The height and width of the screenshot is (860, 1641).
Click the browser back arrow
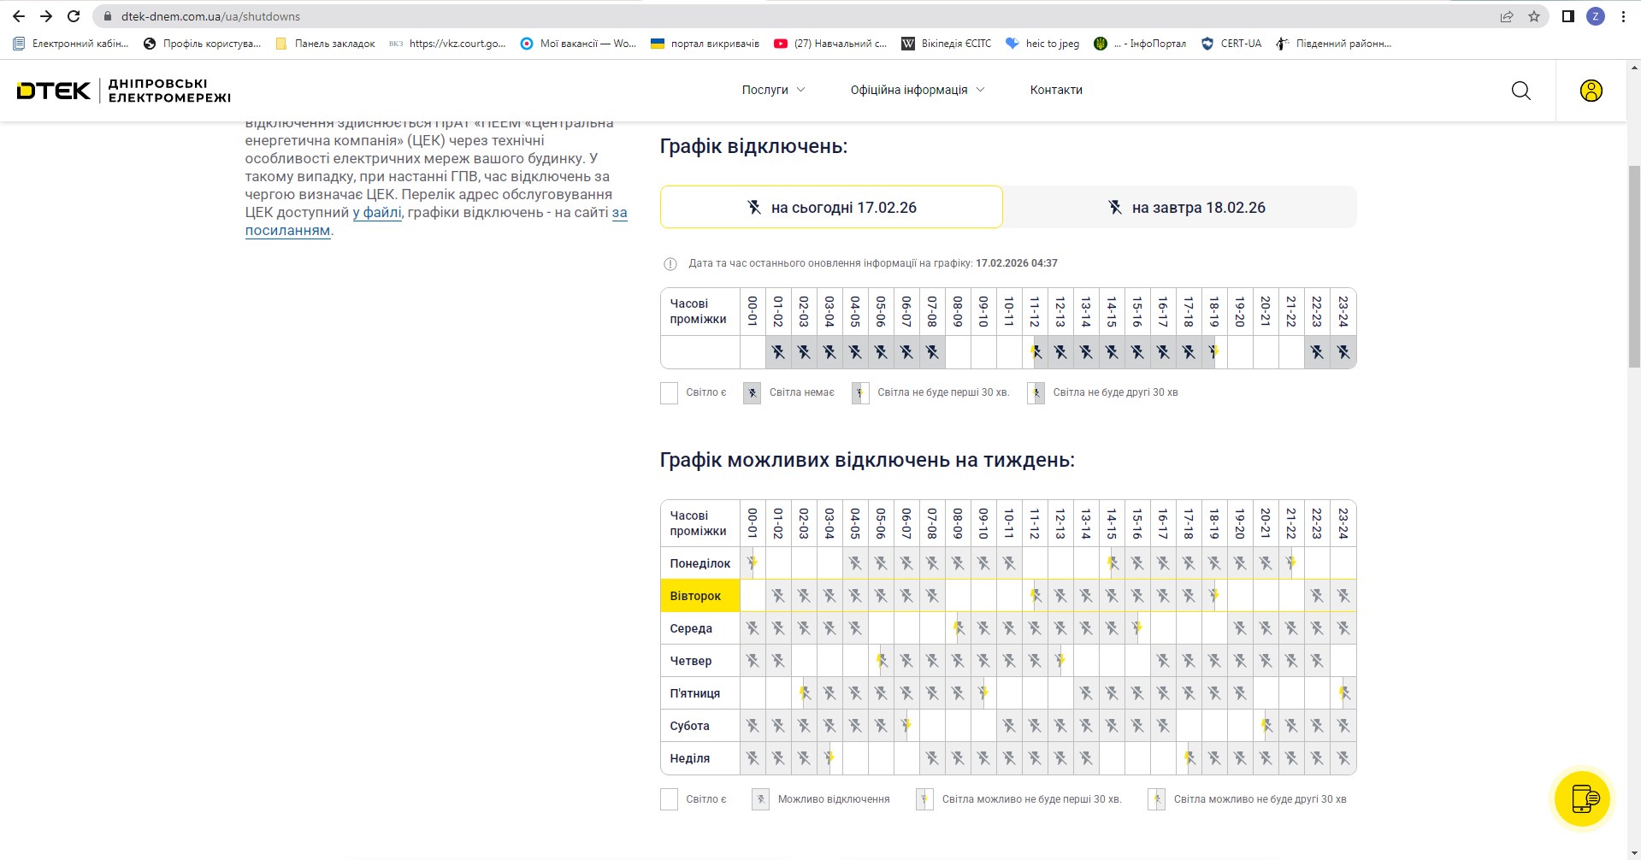tap(19, 16)
